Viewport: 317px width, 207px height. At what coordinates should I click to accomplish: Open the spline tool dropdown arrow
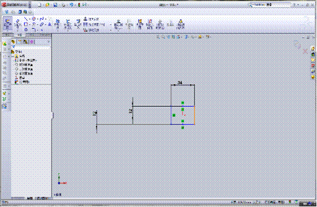point(46,19)
